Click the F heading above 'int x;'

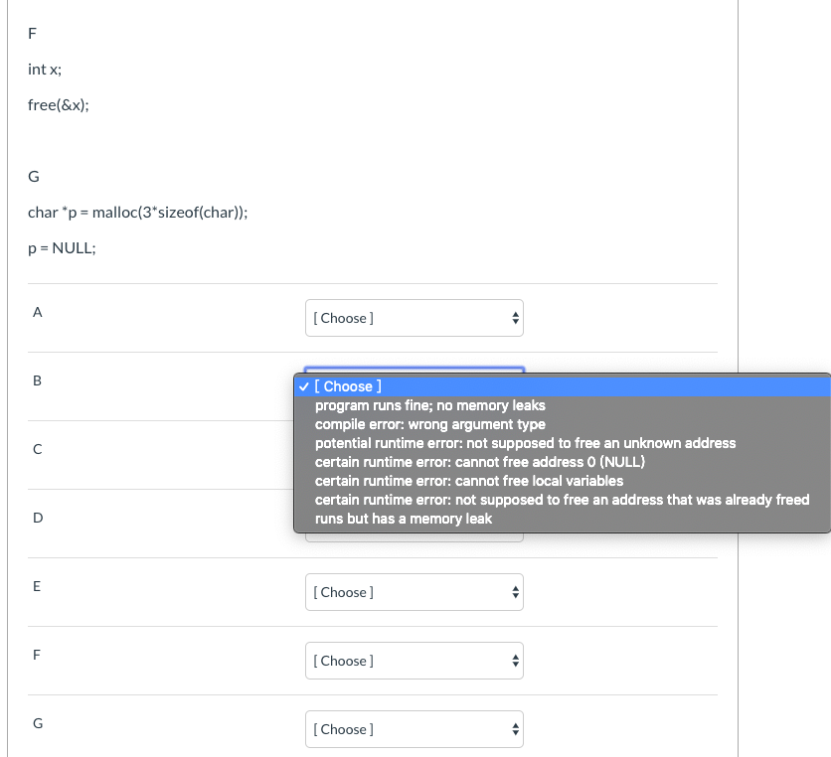click(x=33, y=34)
